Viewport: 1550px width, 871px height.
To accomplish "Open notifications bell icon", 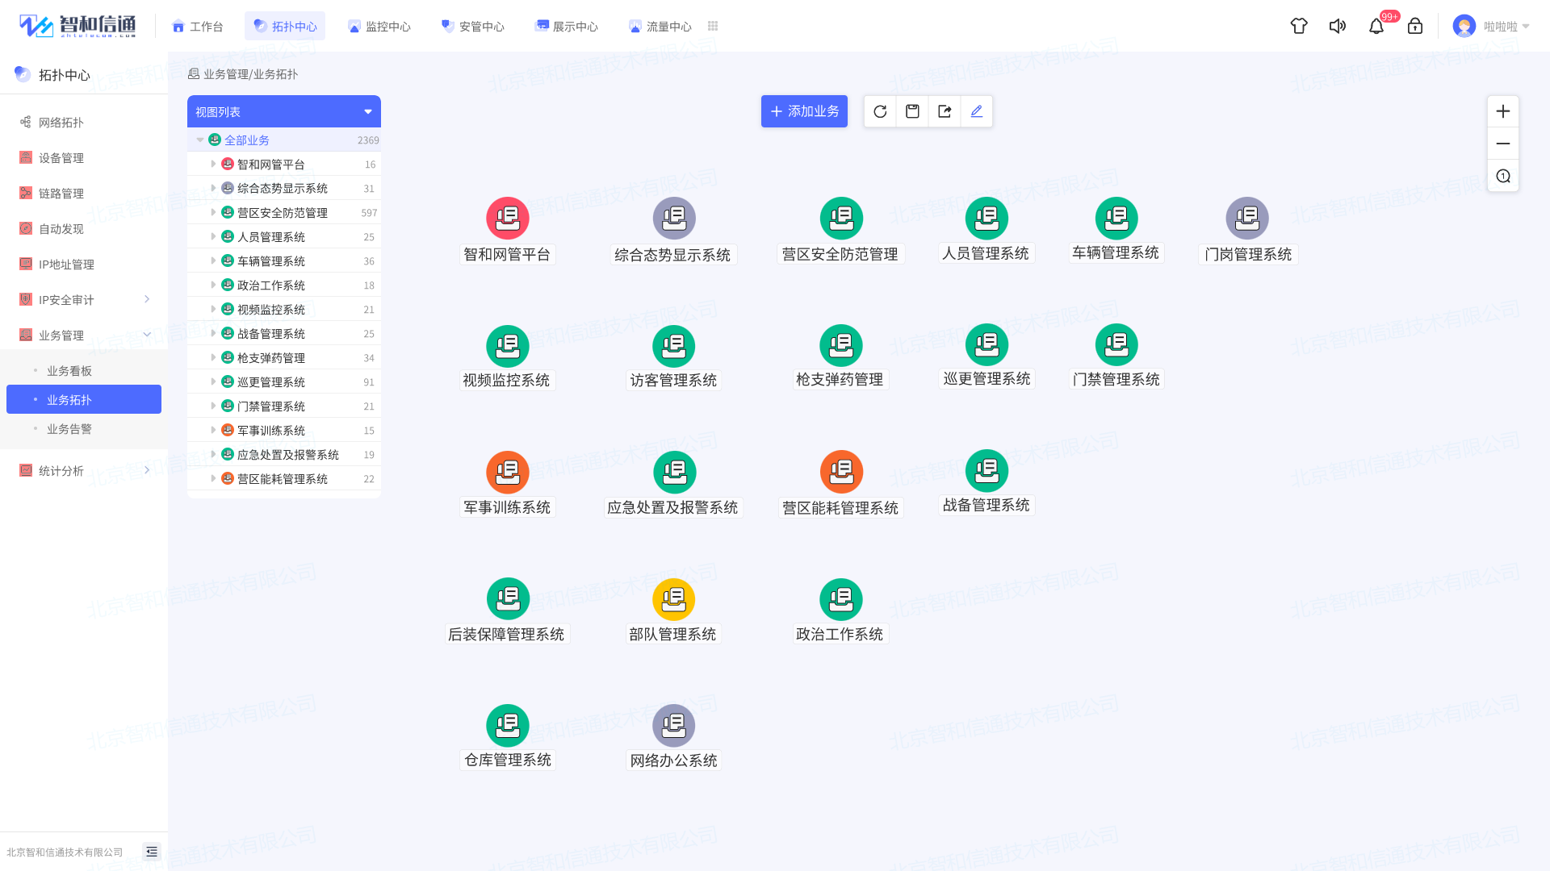I will click(1376, 27).
